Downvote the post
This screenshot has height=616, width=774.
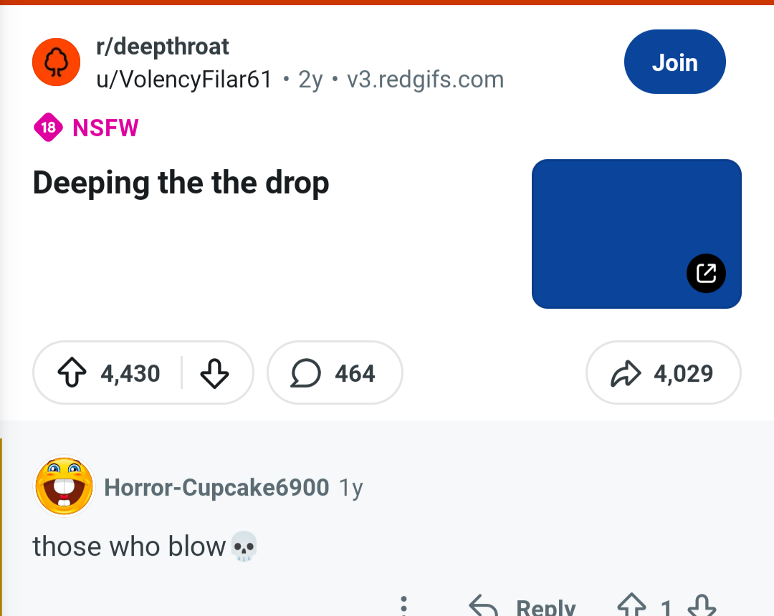[214, 373]
